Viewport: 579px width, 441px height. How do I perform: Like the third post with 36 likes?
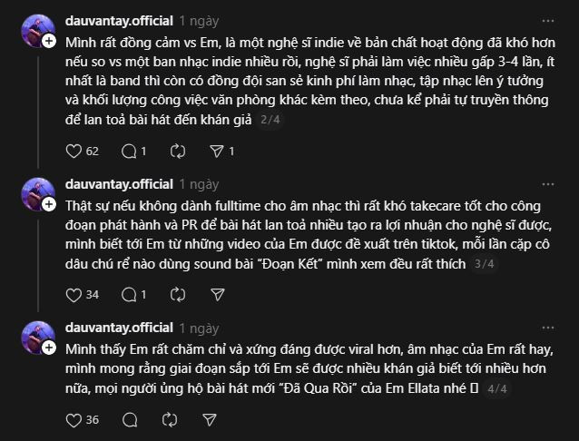[x=74, y=419]
